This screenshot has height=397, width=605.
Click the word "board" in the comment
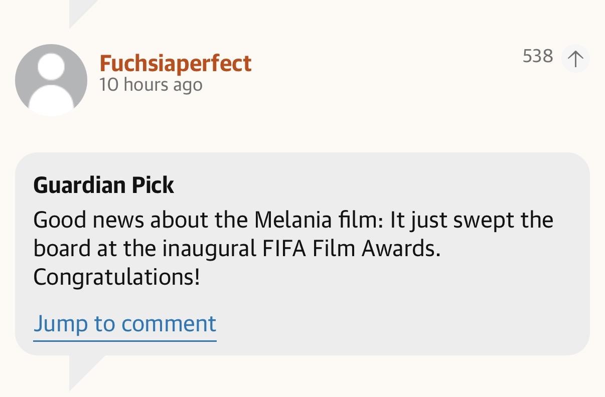(60, 249)
